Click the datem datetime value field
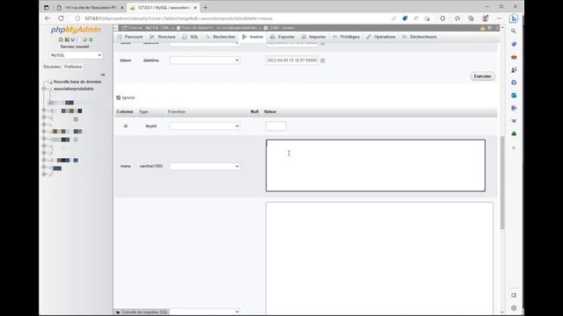The width and height of the screenshot is (563, 316). tap(292, 61)
